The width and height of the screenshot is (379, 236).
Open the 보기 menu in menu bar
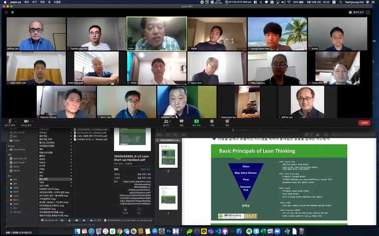34,2
